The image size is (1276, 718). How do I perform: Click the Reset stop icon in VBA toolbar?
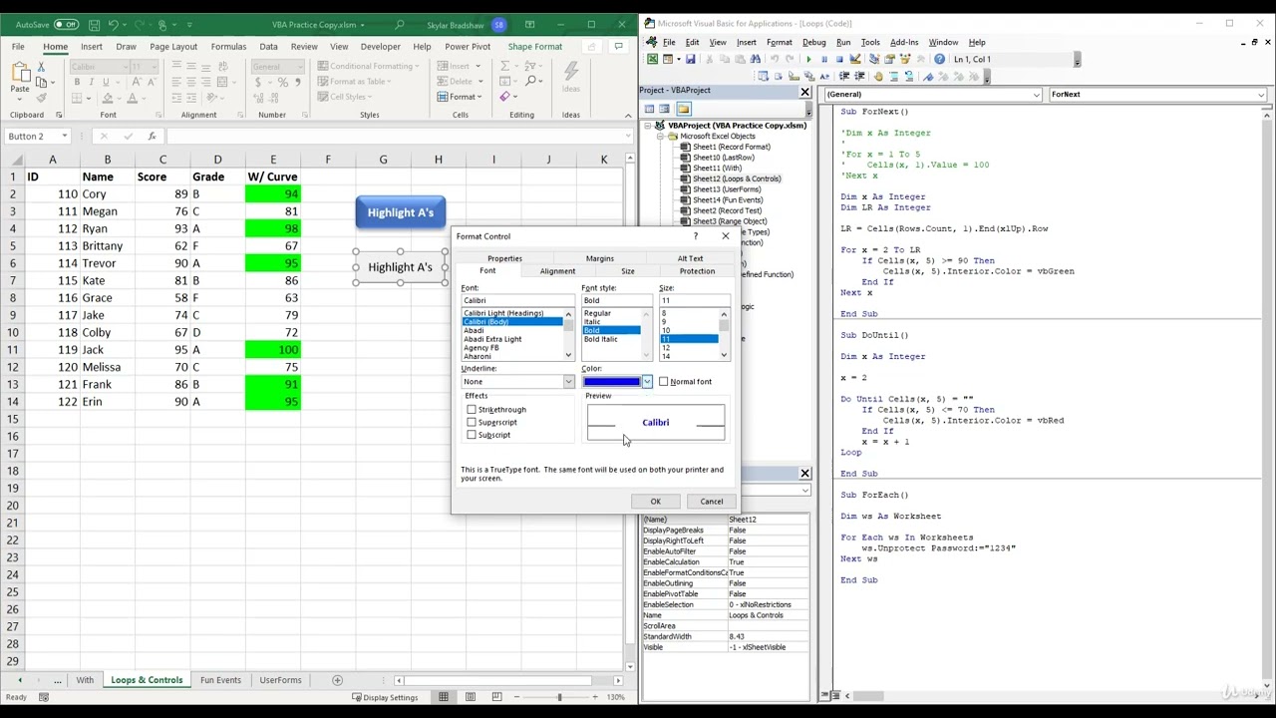[x=838, y=60]
